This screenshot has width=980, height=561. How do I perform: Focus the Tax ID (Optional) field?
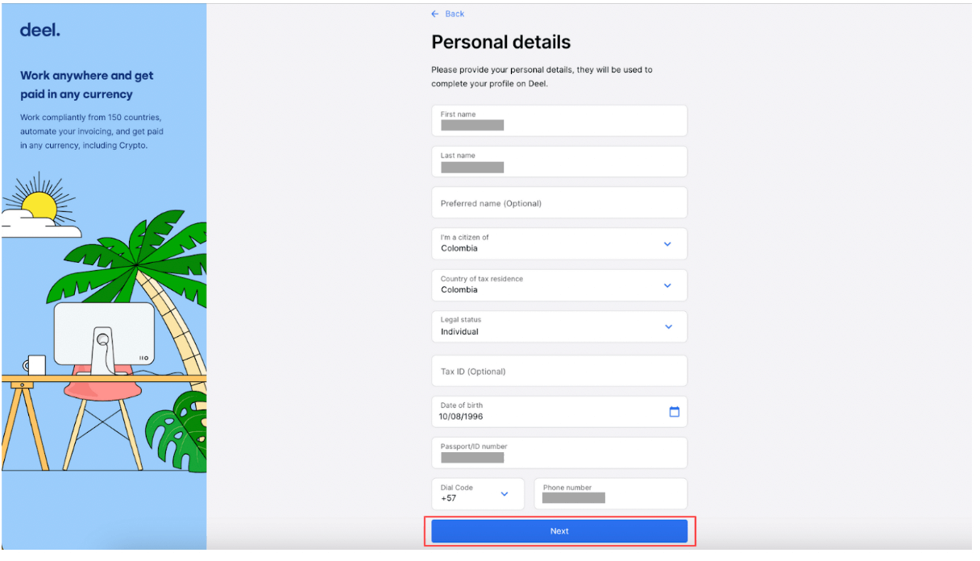[x=559, y=372]
